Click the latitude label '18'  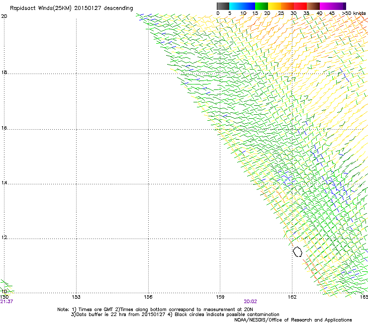pos(4,72)
